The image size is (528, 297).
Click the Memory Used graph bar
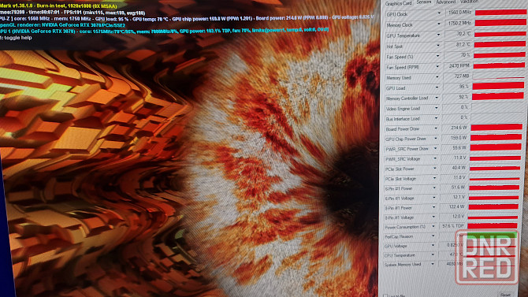498,76
